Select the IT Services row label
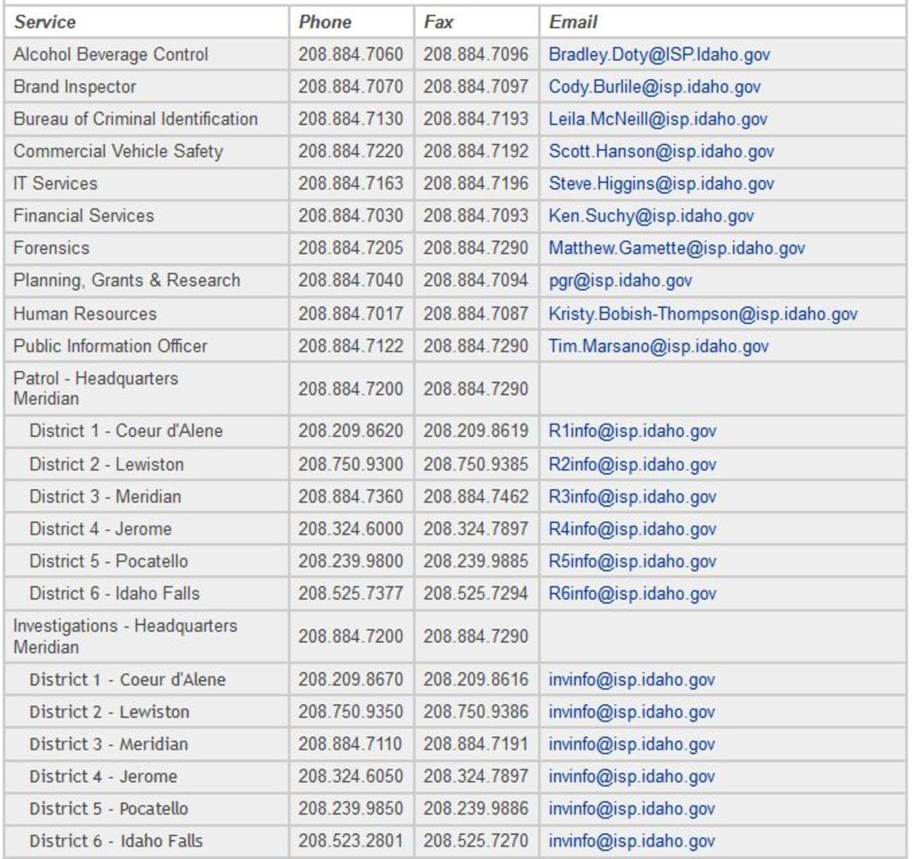This screenshot has width=912, height=859. pos(56,184)
